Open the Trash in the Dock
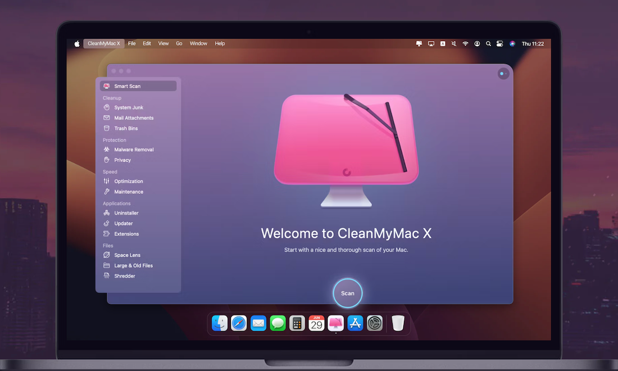This screenshot has height=371, width=618. (x=398, y=323)
